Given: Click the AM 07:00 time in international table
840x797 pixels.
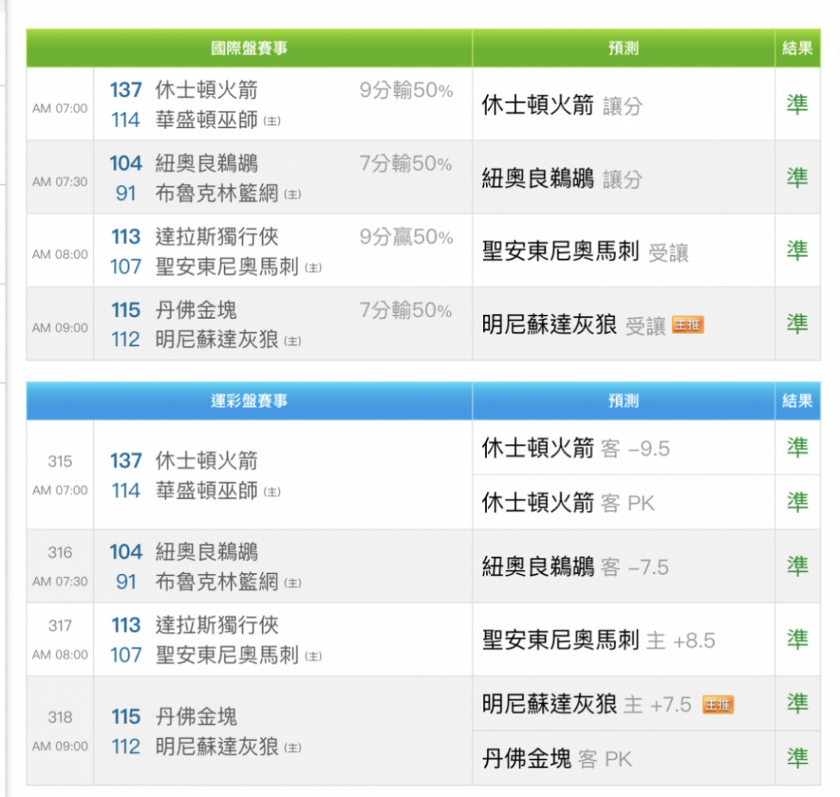Looking at the screenshot, I should [x=60, y=108].
